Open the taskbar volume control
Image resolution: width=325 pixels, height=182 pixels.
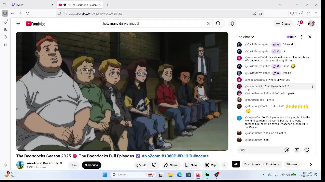288,175
